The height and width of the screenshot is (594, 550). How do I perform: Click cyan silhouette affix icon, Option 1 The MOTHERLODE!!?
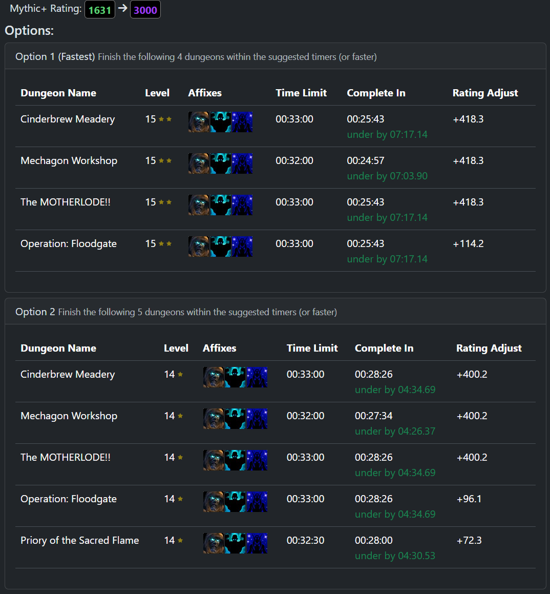(x=220, y=205)
